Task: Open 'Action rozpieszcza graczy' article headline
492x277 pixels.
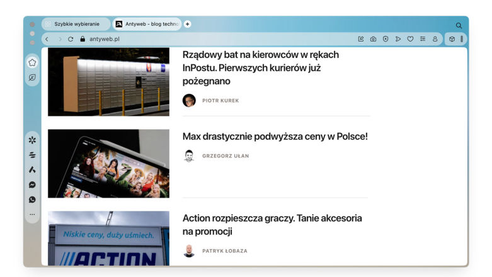Action: 272,225
